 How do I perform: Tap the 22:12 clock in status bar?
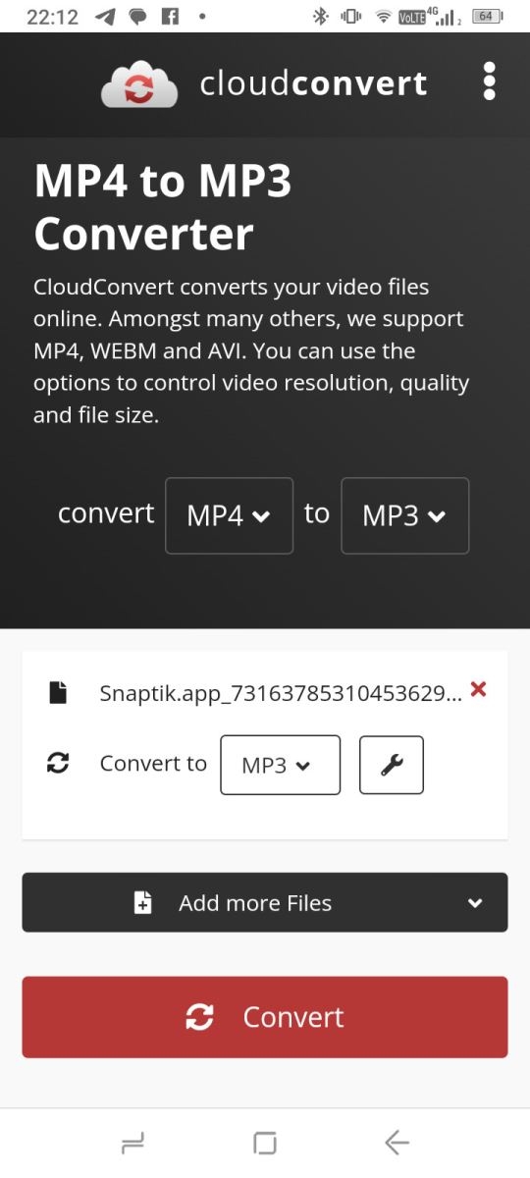point(52,17)
